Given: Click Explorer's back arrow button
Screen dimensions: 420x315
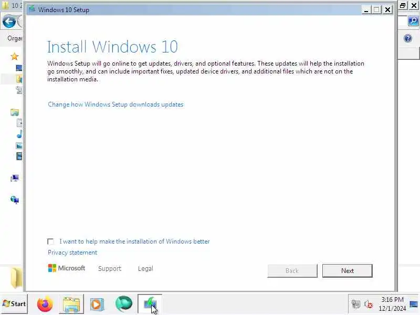Looking at the screenshot, I should [9, 22].
